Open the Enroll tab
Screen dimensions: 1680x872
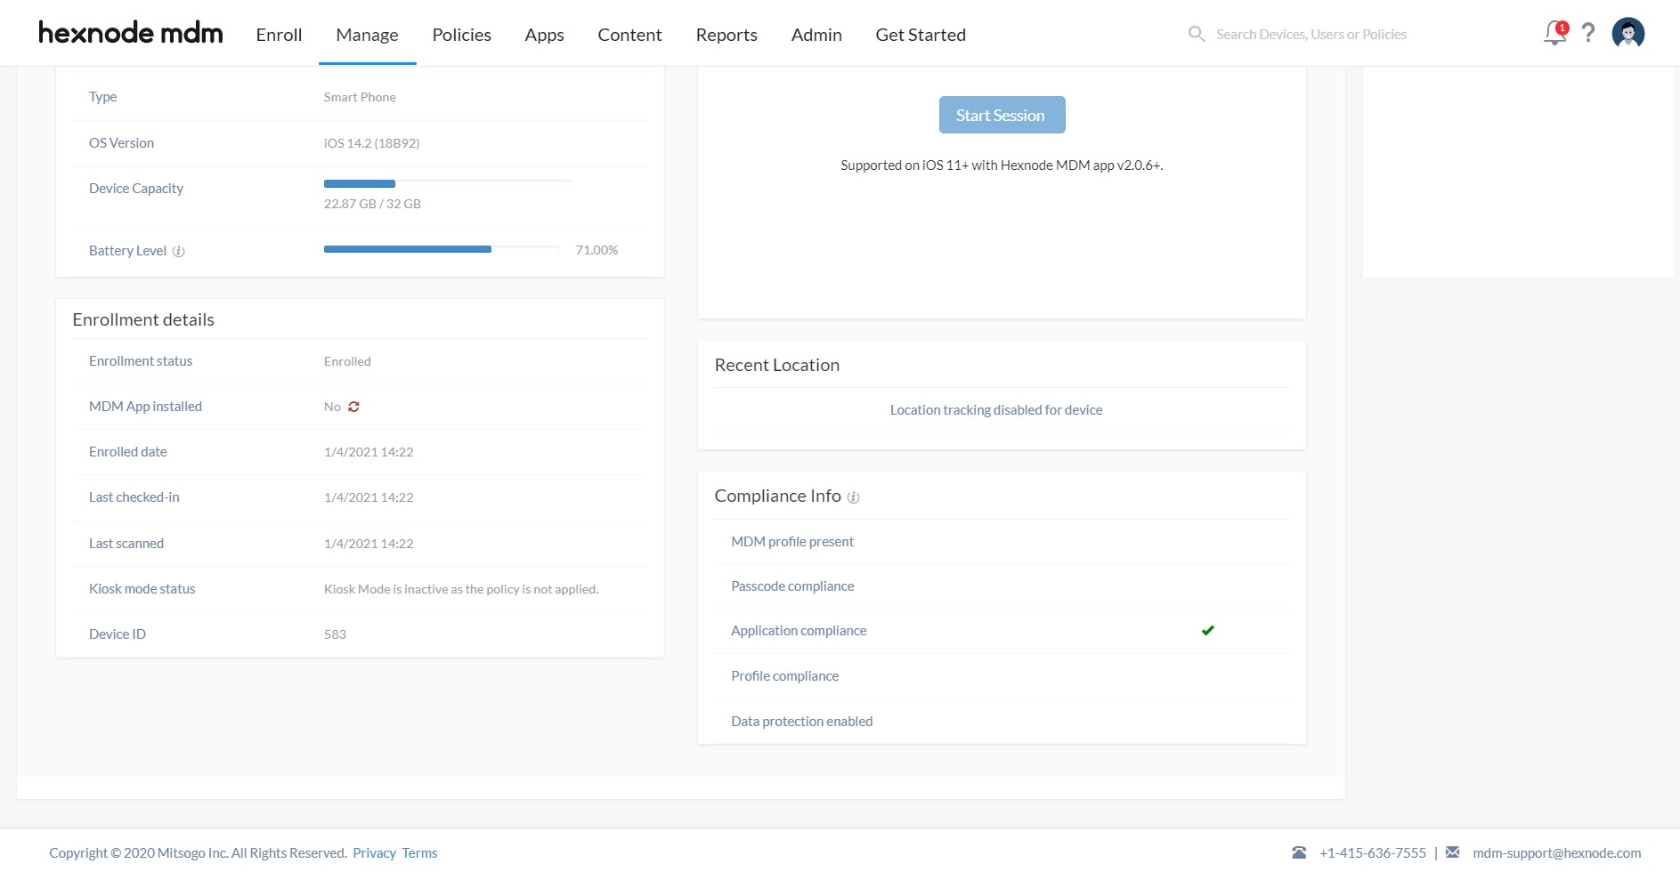[279, 35]
